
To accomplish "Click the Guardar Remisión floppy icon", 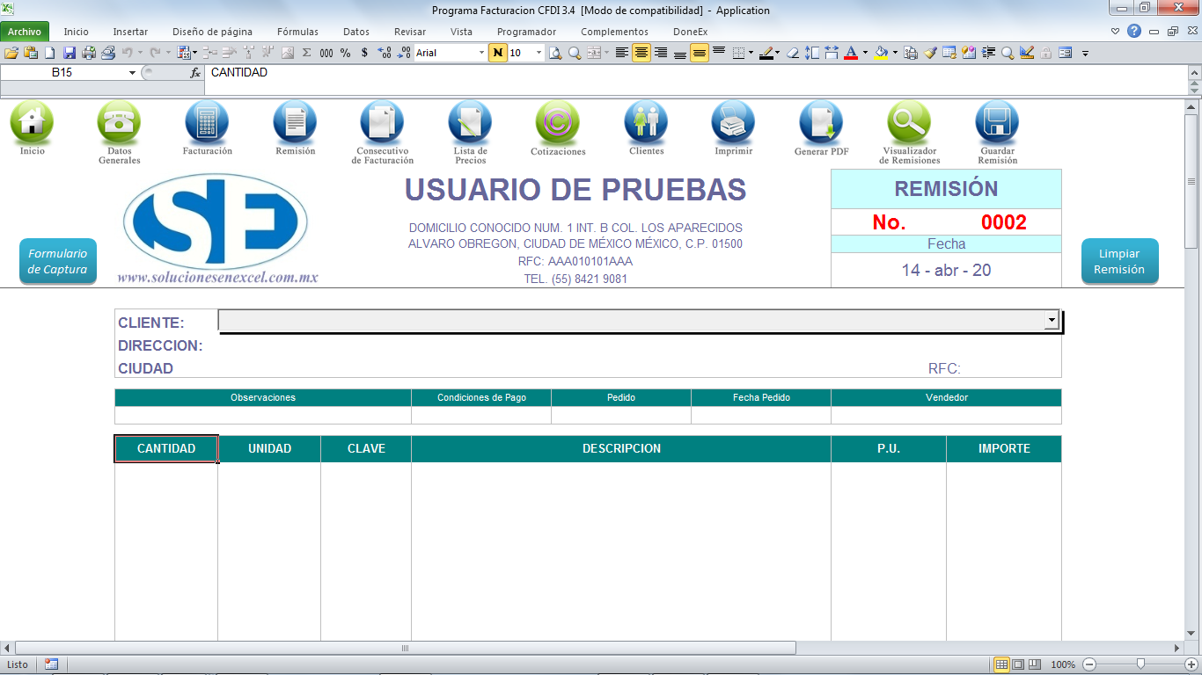I will pyautogui.click(x=997, y=121).
